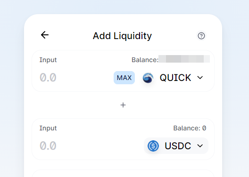This screenshot has width=249, height=177.
Task: Click the blurred QUICK balance value
Action: click(184, 59)
